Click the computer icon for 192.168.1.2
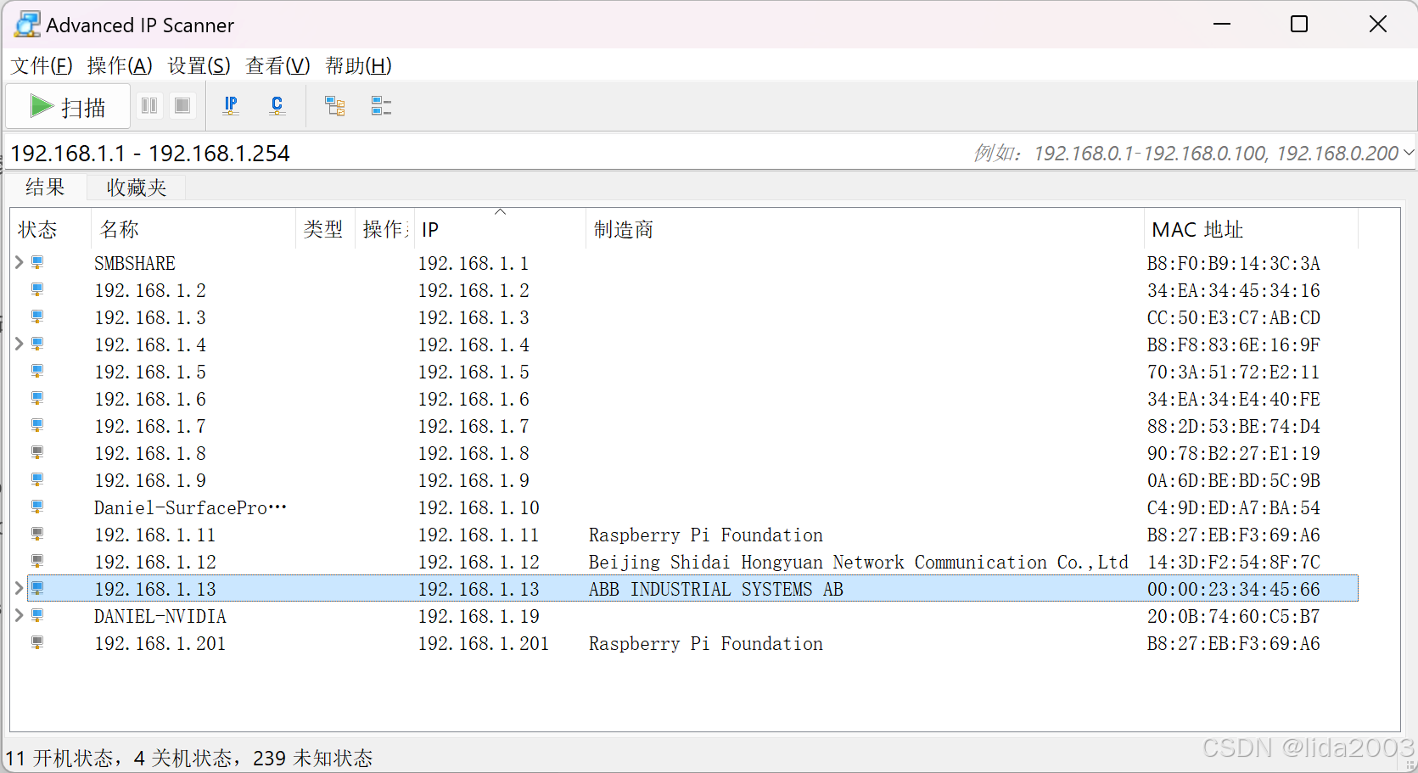1418x773 pixels. coord(37,290)
